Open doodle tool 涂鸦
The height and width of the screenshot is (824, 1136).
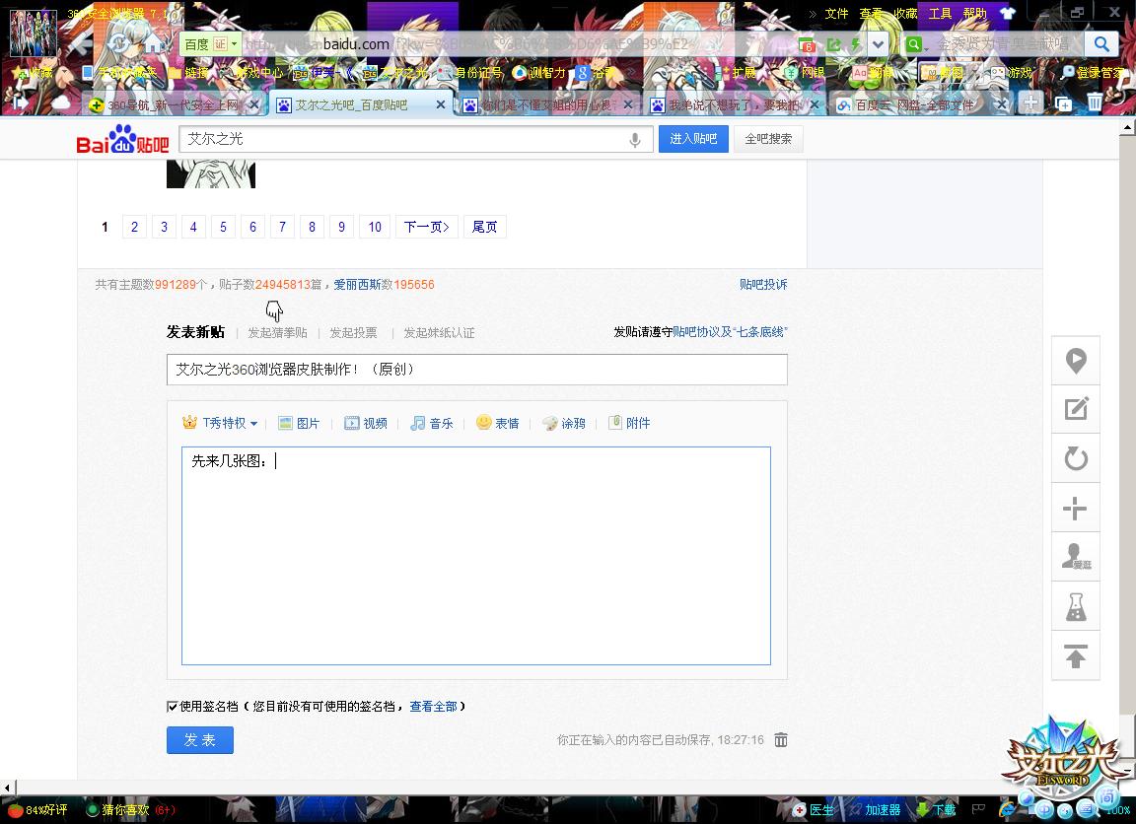tap(564, 423)
